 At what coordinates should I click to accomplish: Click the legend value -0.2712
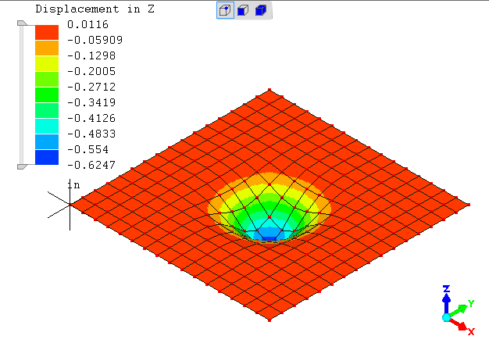(91, 87)
